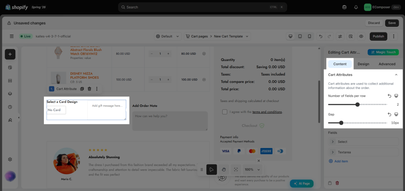Switch to tablet device preview
Image resolution: width=405 pixels, height=191 pixels.
[x=300, y=36]
